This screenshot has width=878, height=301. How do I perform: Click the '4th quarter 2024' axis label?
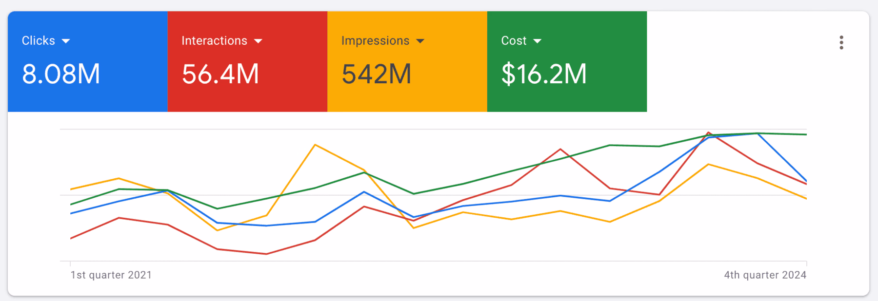coord(765,275)
